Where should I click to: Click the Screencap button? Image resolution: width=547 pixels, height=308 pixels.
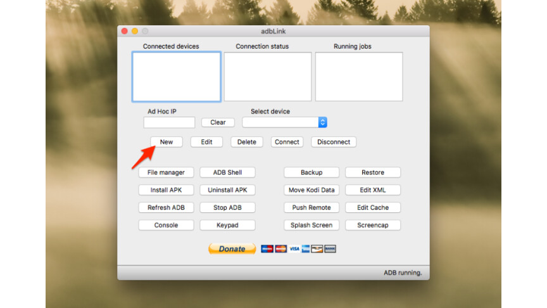click(373, 225)
